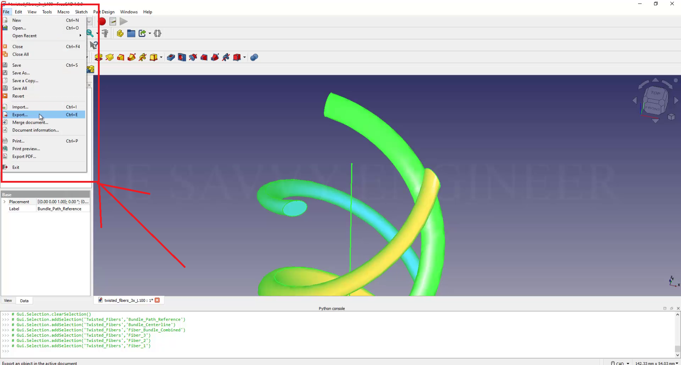Screen dimensions: 681x365
Task: Click TOP face of navigation cube
Action: 655,93
